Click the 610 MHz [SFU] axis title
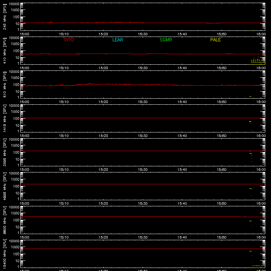Viewport: 271px width, 271px height. tap(4, 85)
